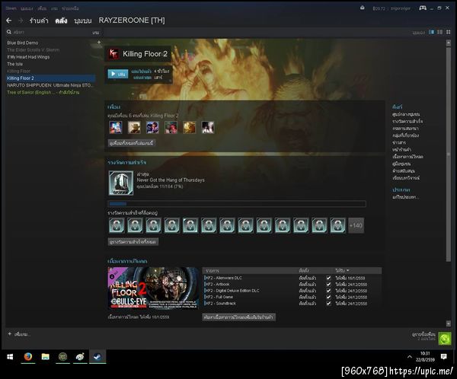
Task: Sort DLC list by ติดตั้ง column header
Action: coord(304,271)
